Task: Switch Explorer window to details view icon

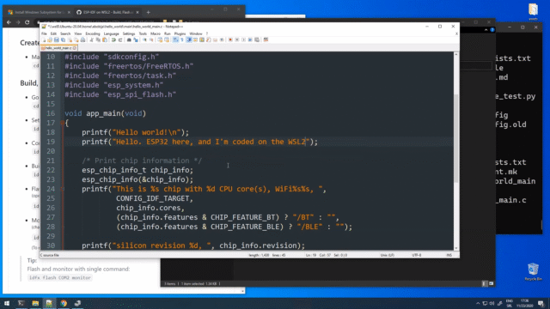Action: tap(485, 283)
